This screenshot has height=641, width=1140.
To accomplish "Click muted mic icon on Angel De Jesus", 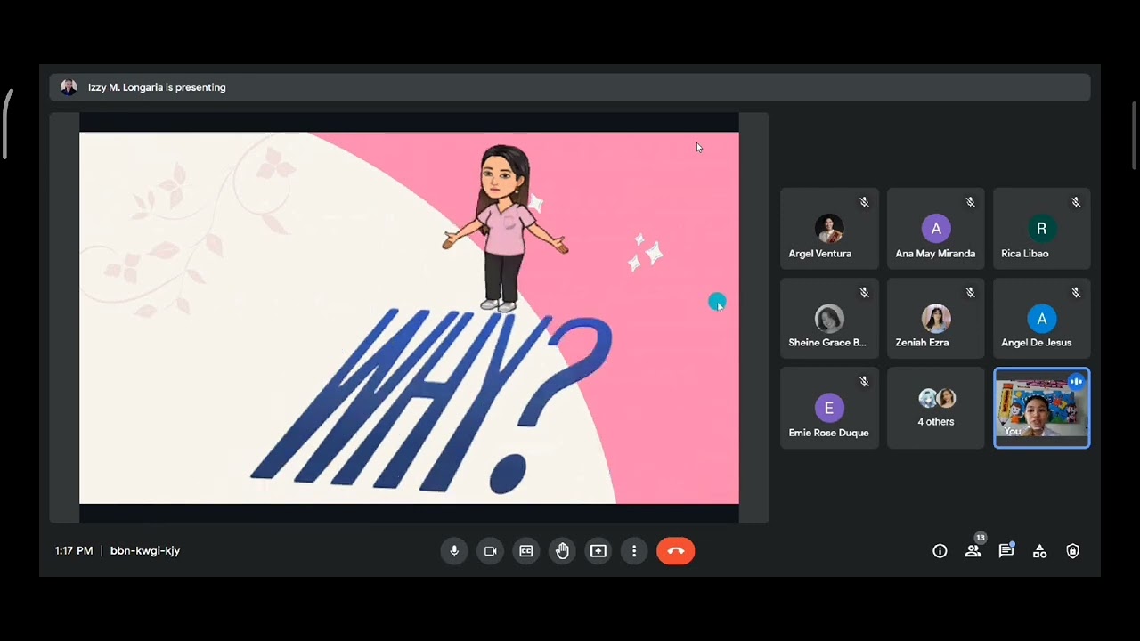I will (1076, 292).
